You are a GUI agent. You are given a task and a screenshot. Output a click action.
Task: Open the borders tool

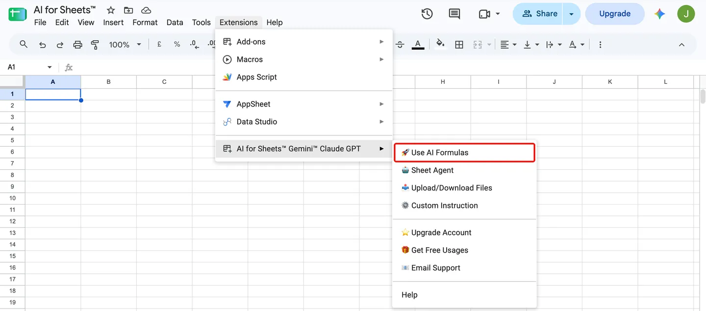point(459,45)
